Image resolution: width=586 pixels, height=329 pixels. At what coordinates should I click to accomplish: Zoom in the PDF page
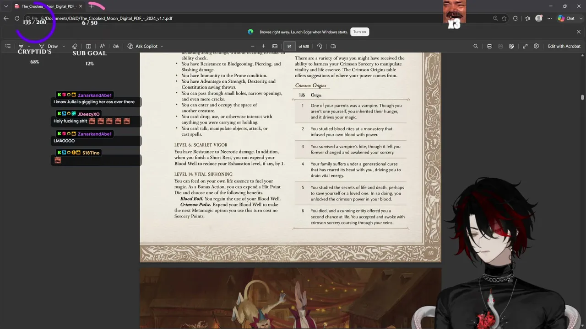point(263,46)
